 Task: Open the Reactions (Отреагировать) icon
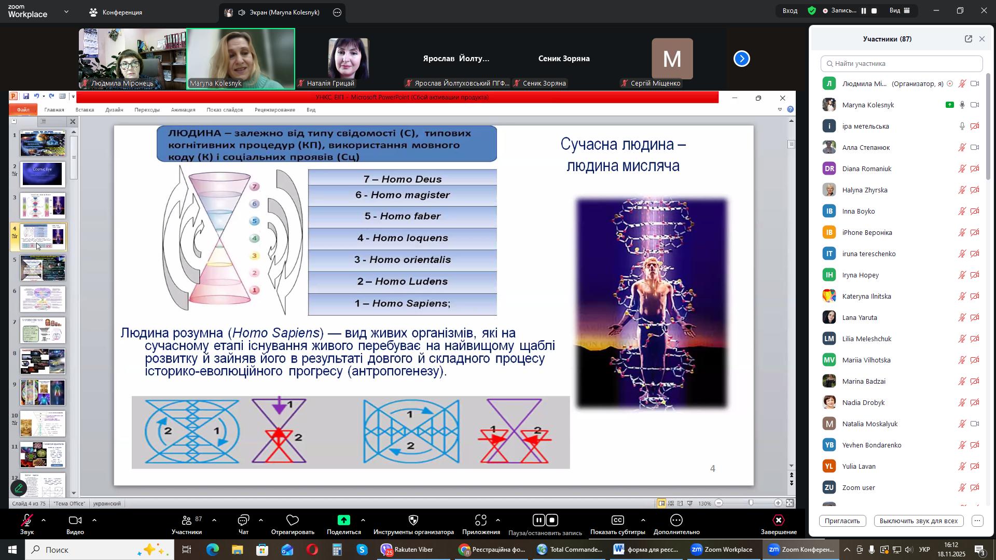[x=293, y=521]
